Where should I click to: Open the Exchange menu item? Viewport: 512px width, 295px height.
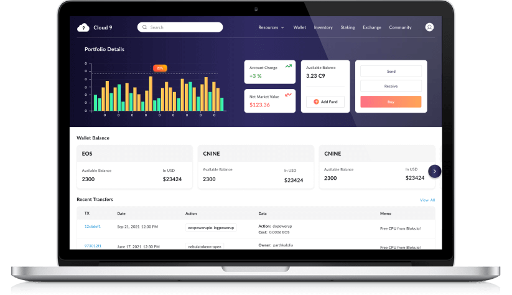click(371, 27)
